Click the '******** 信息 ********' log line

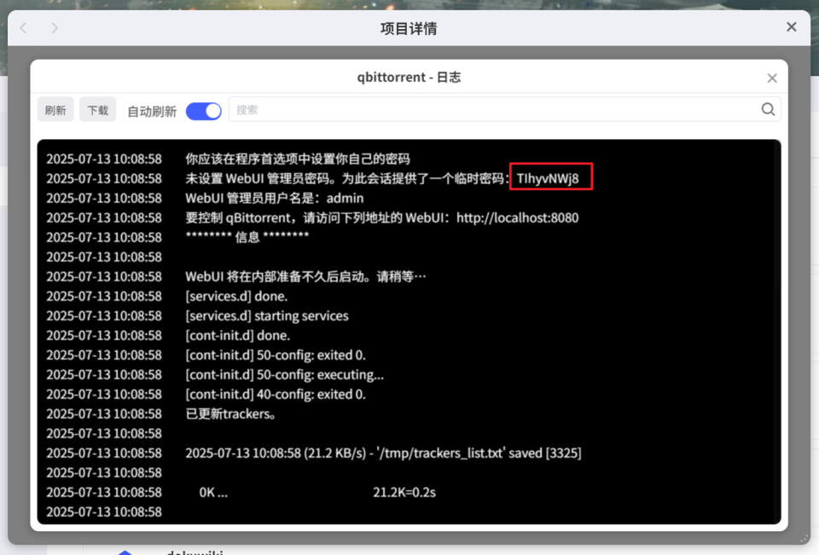coord(247,237)
